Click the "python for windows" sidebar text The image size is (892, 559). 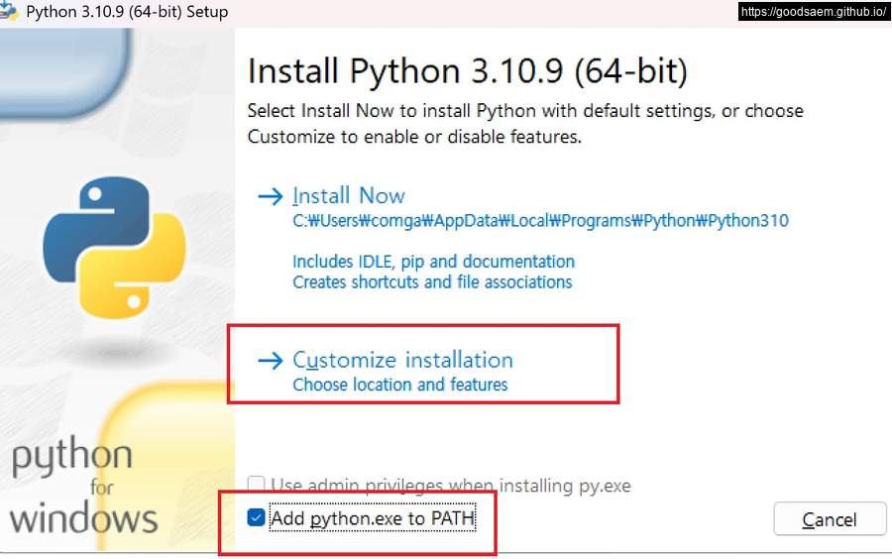(84, 488)
